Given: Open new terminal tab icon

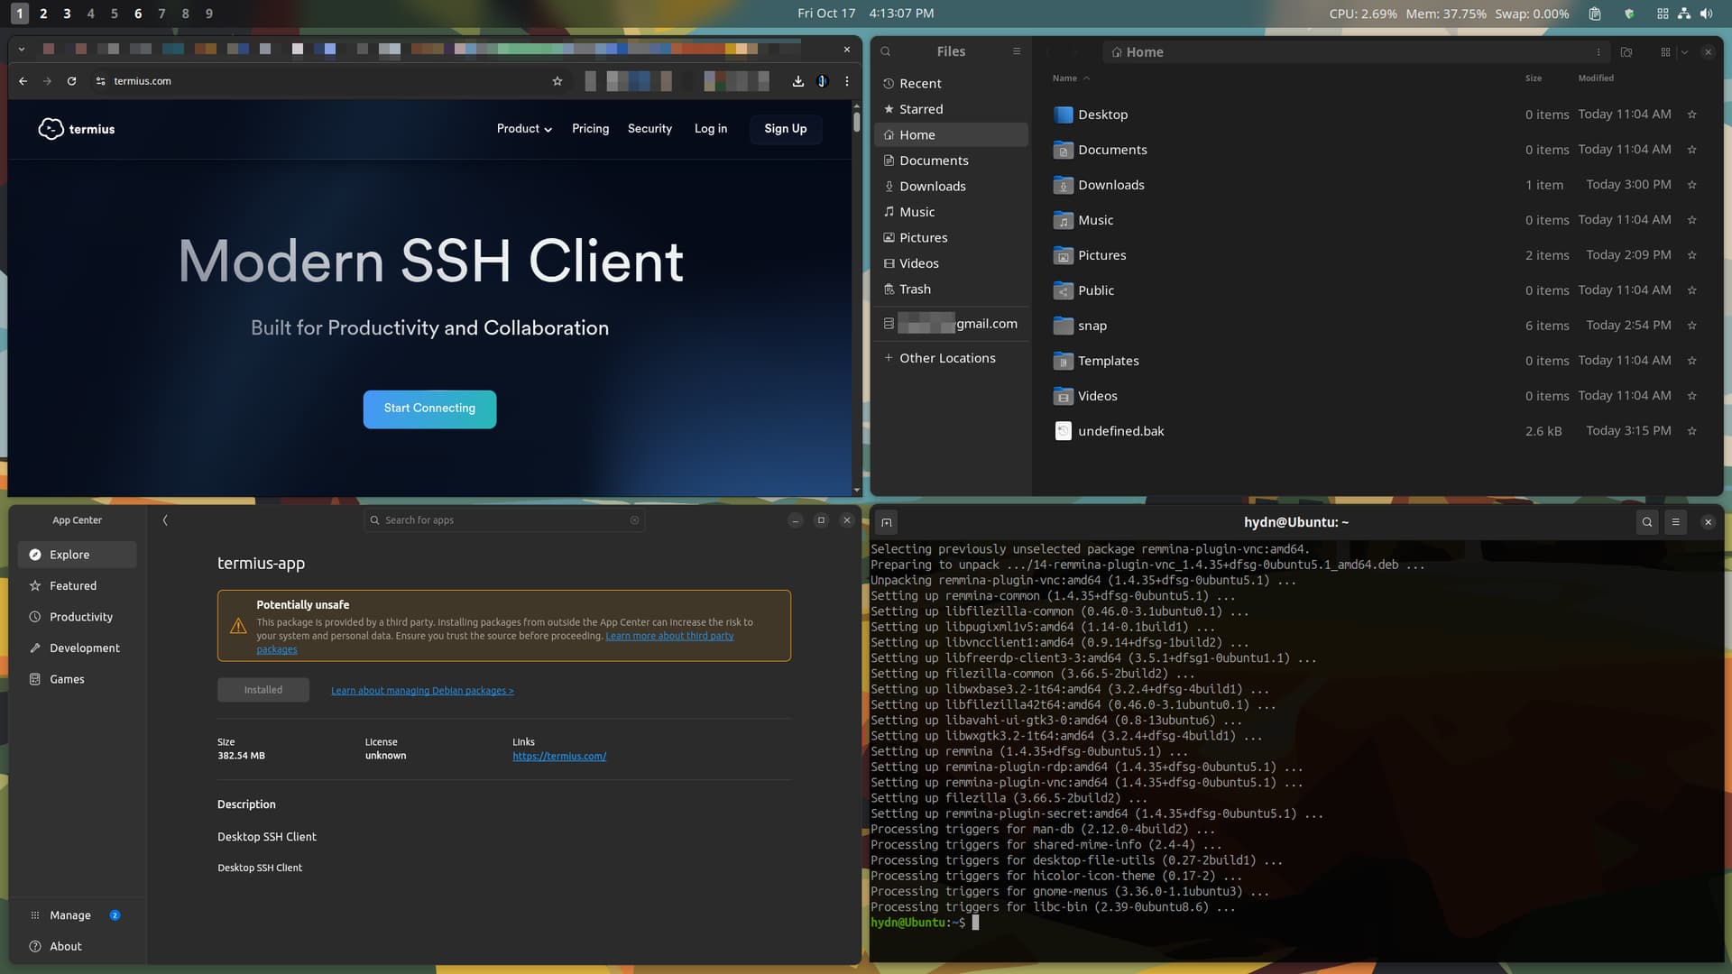Looking at the screenshot, I should click(887, 522).
